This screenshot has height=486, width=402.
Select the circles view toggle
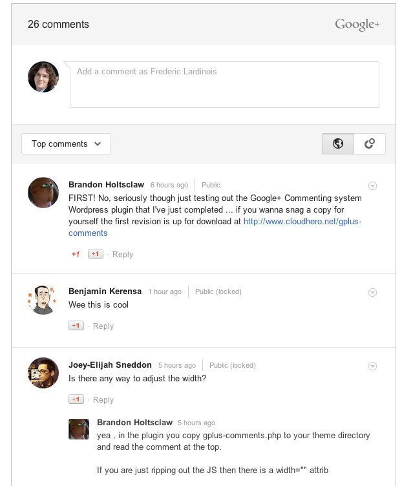click(370, 144)
